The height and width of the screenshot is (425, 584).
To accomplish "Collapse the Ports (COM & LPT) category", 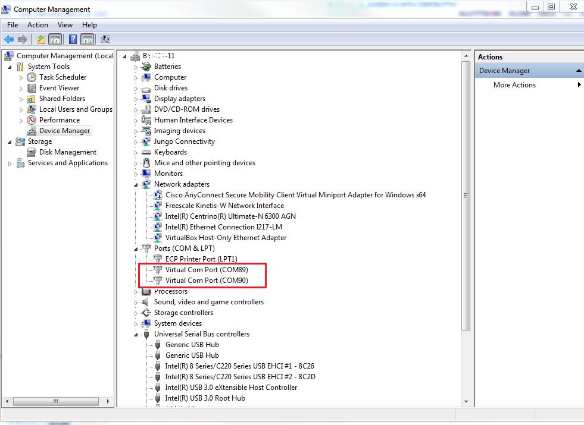I will click(x=136, y=249).
